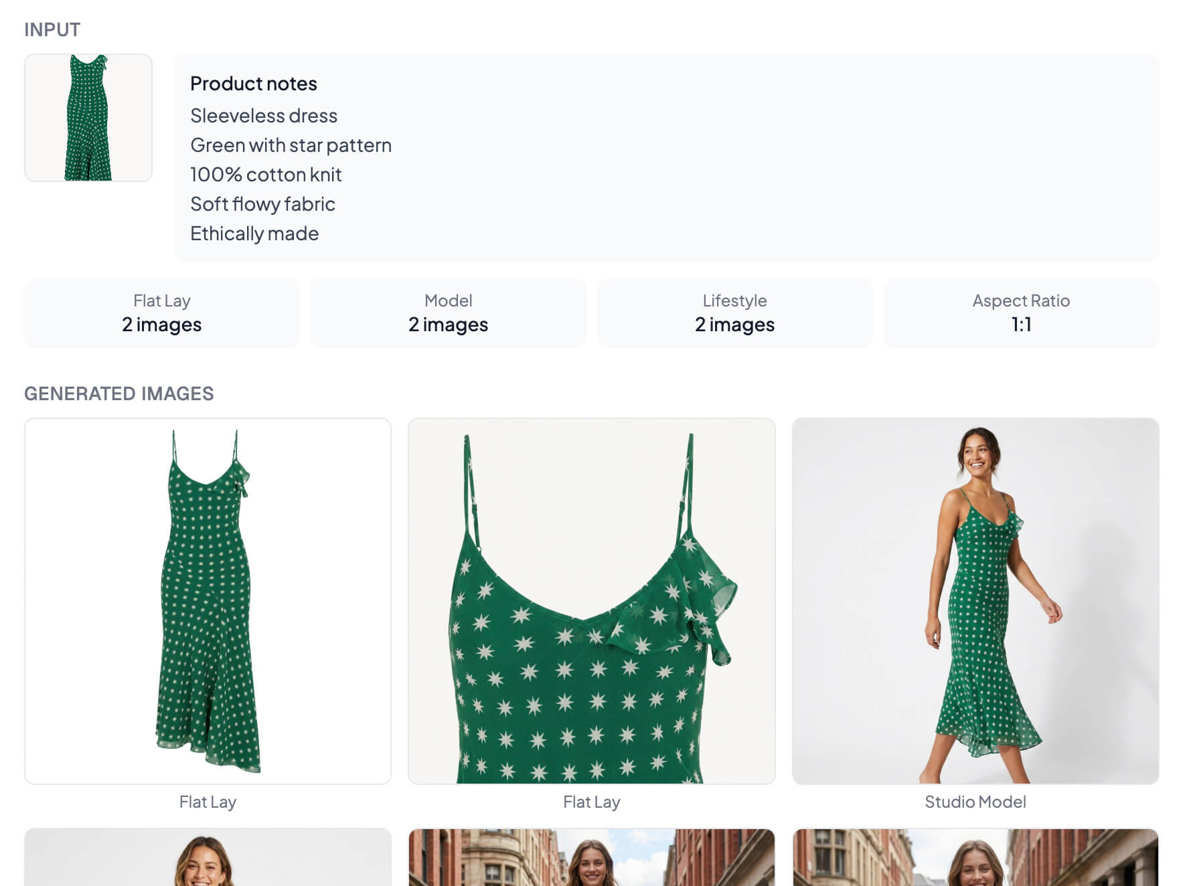Image resolution: width=1181 pixels, height=886 pixels.
Task: Click the Studio Model caption
Action: click(x=975, y=802)
